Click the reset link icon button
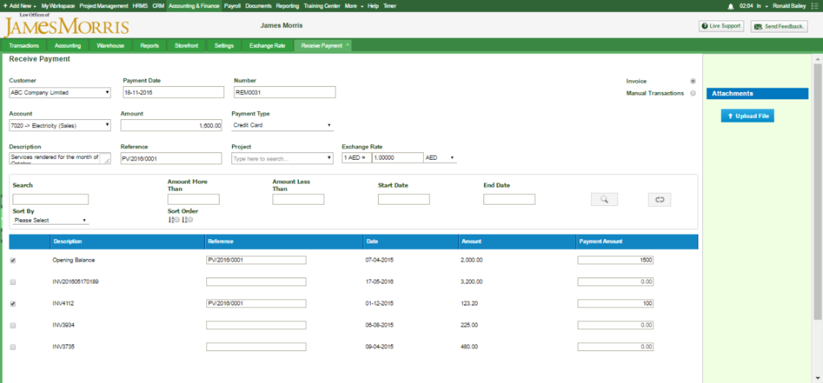Image resolution: width=823 pixels, height=383 pixels. [660, 199]
